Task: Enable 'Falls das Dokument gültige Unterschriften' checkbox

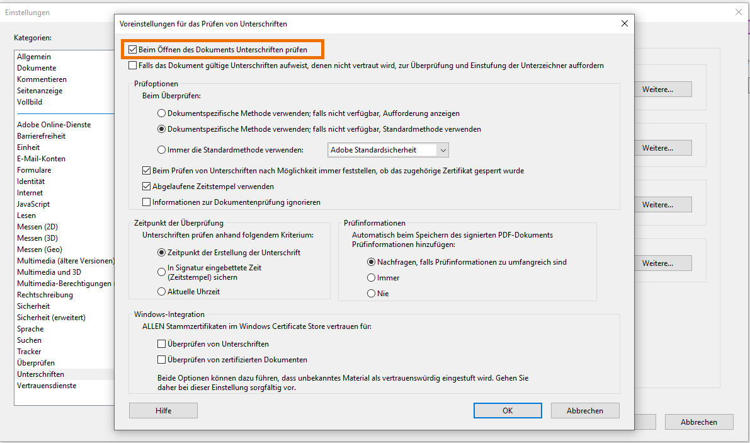Action: (x=133, y=66)
